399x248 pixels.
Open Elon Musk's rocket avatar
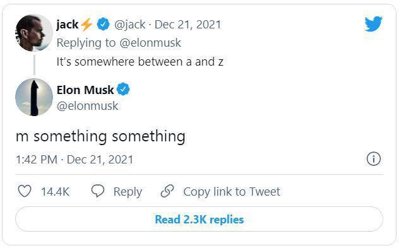click(x=34, y=97)
